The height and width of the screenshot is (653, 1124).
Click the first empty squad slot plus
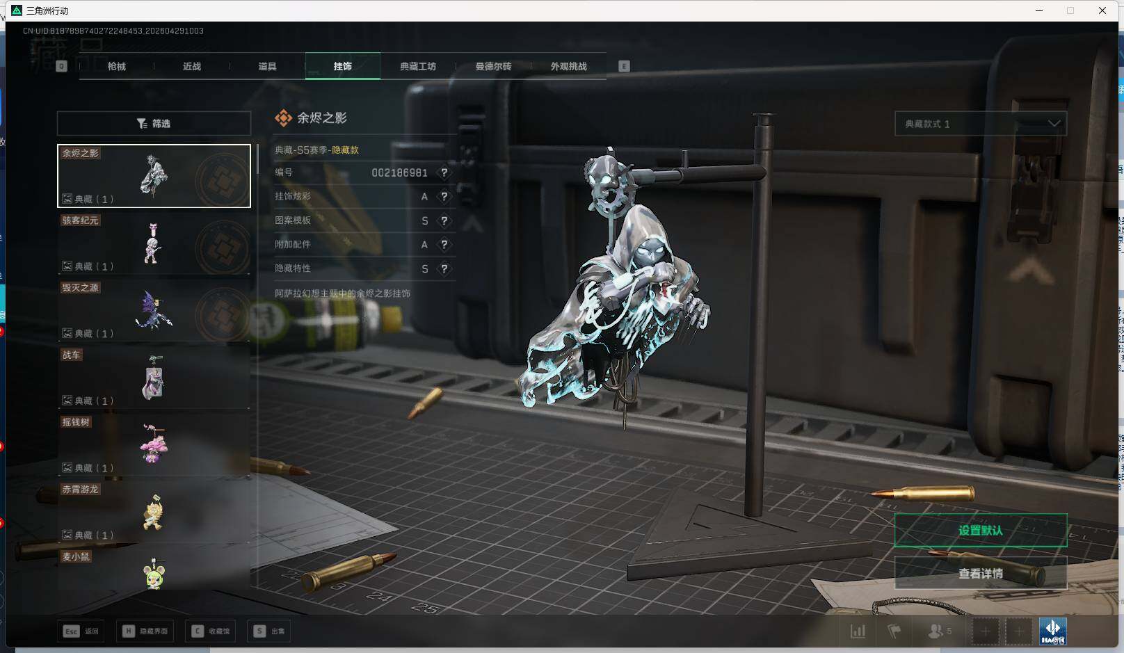click(985, 631)
